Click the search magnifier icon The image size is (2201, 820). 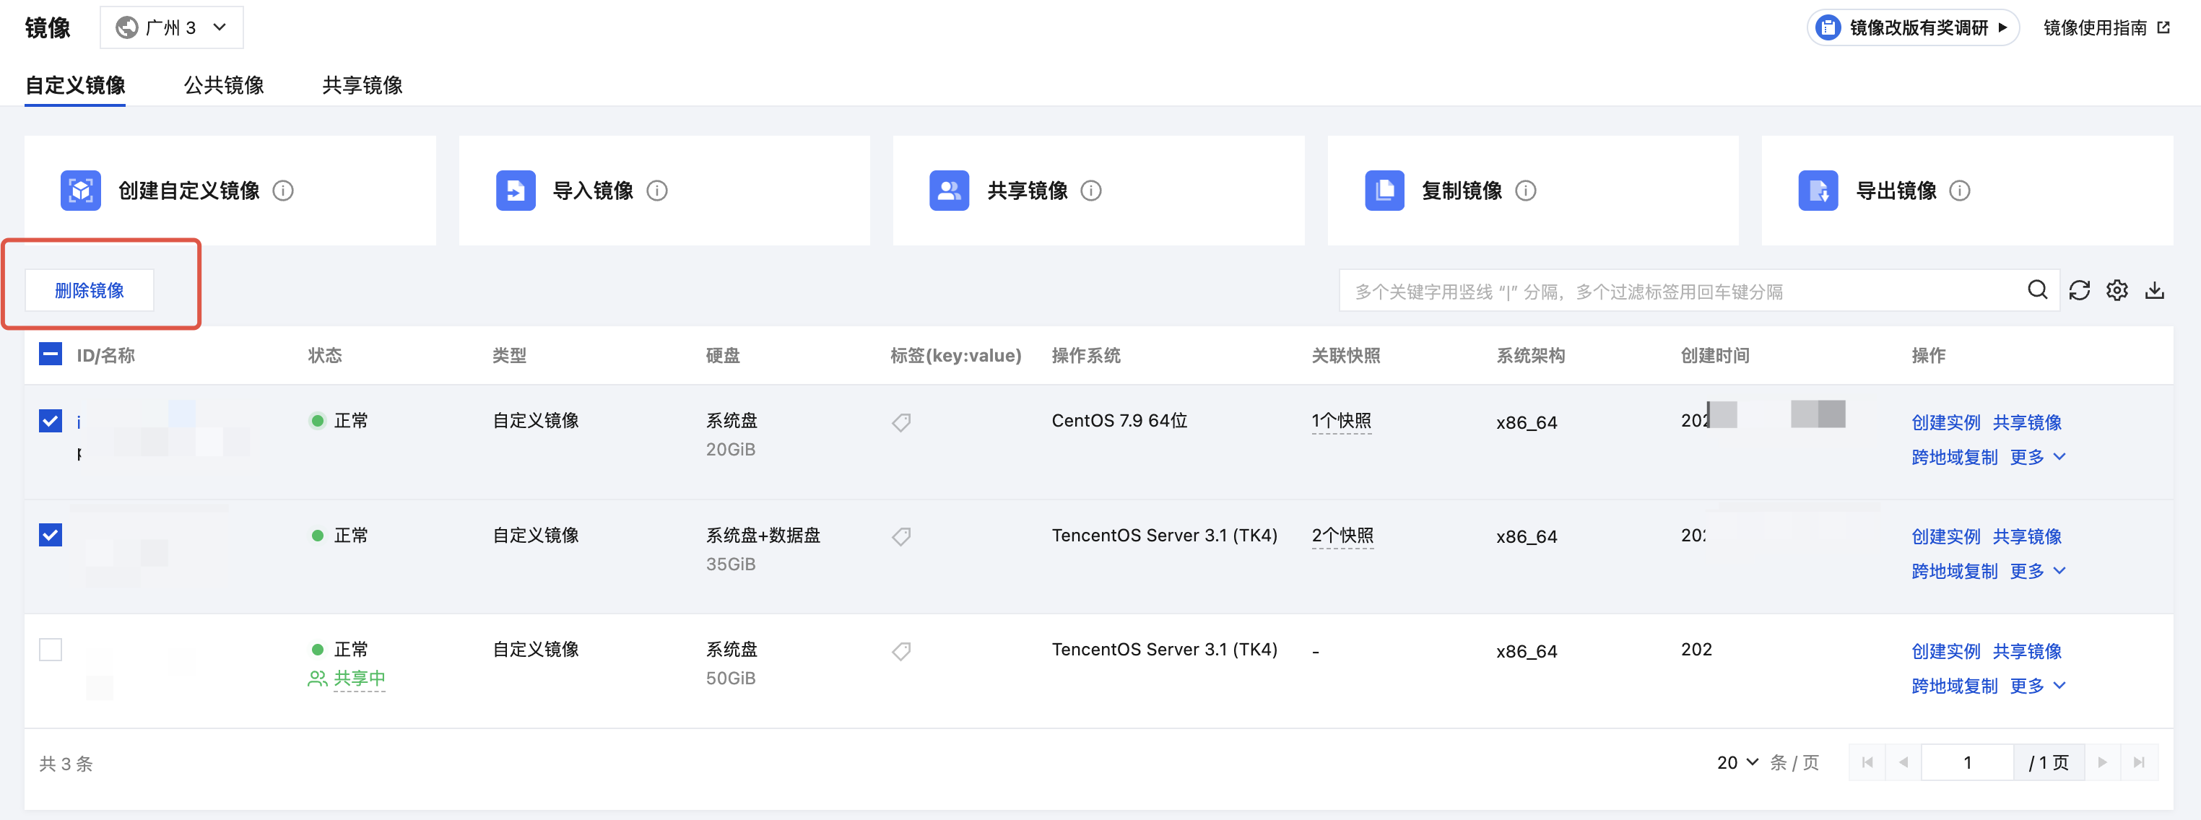2037,290
